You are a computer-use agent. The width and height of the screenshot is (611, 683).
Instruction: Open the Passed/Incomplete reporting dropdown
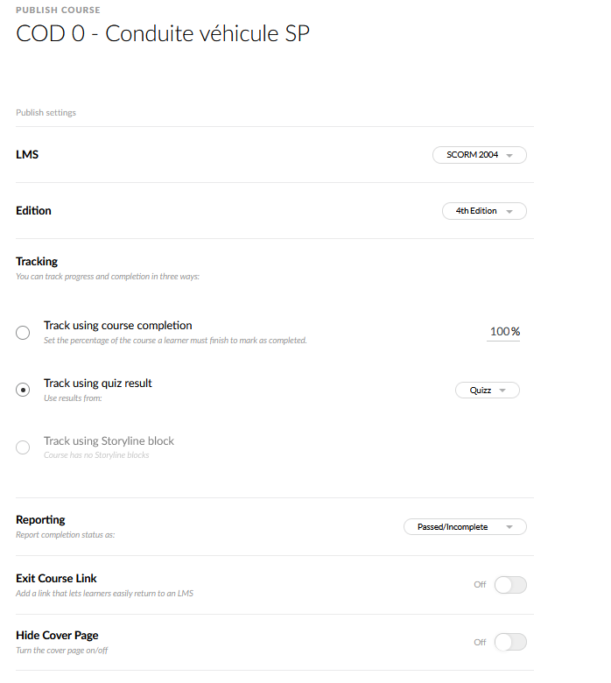click(465, 527)
